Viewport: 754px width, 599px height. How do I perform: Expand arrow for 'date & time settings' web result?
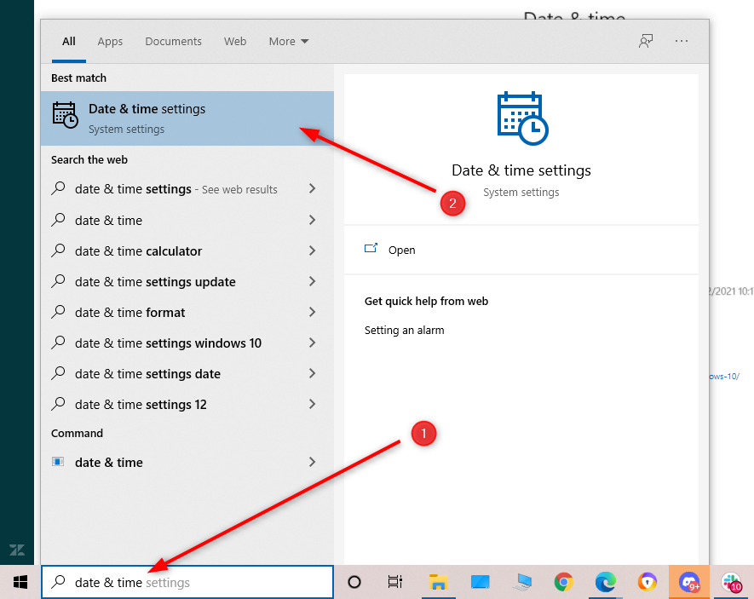point(312,188)
